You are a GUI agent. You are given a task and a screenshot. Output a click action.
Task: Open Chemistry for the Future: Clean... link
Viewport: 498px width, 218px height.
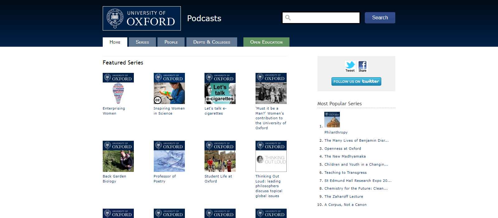pyautogui.click(x=356, y=188)
